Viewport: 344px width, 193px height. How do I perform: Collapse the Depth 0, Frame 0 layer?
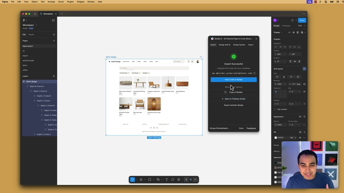[x=27, y=86]
